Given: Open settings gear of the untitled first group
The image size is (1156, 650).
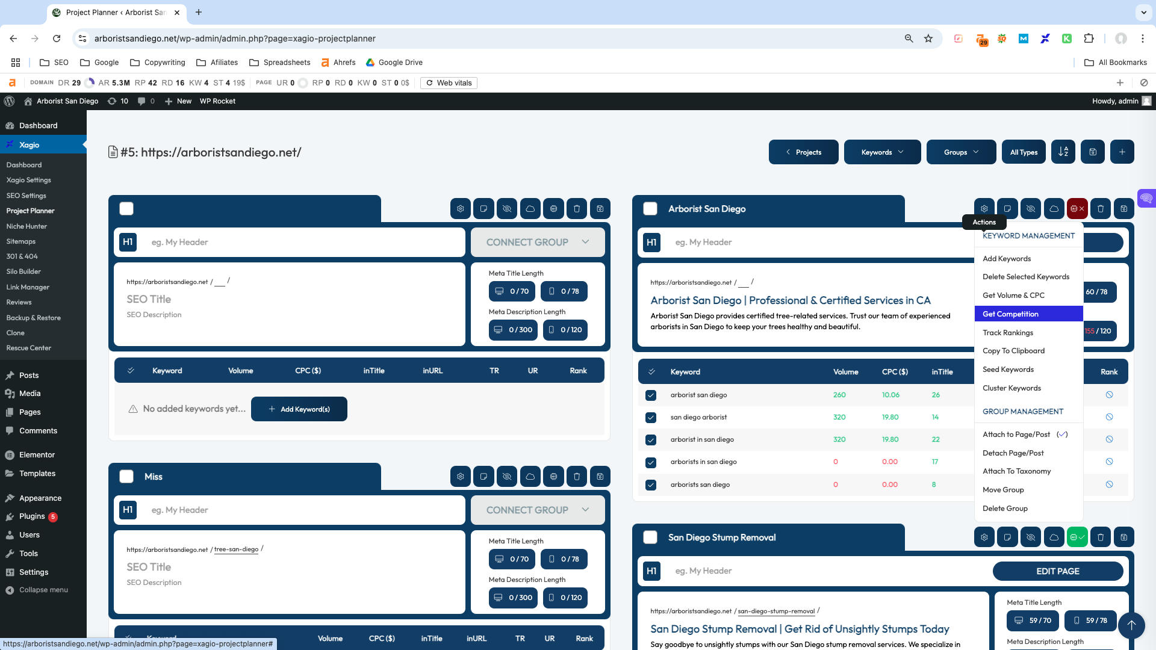Looking at the screenshot, I should (x=461, y=209).
